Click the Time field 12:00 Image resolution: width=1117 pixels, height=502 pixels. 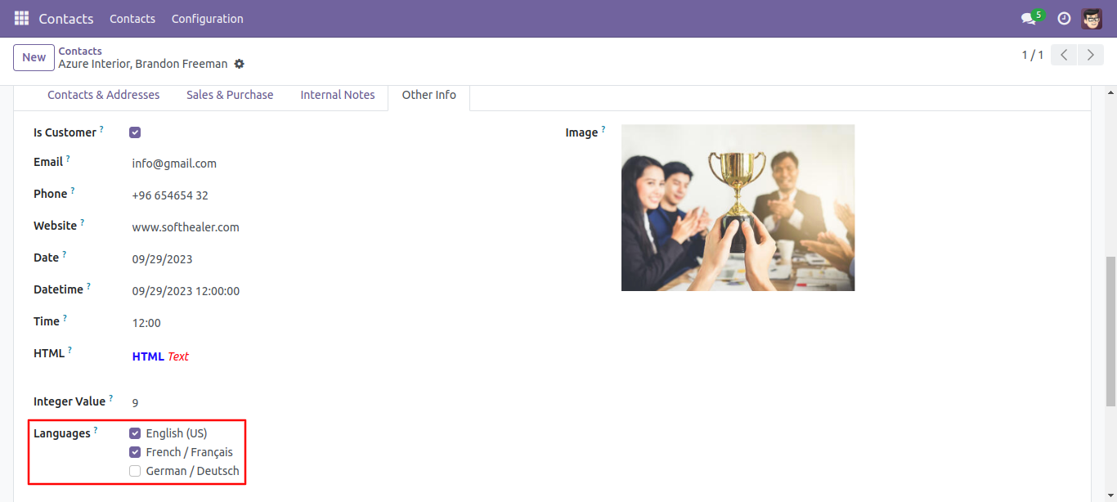point(146,323)
